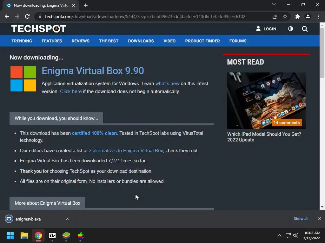The height and width of the screenshot is (243, 325).
Task: Open Which iPad Model Should You Get article
Action: click(264, 137)
